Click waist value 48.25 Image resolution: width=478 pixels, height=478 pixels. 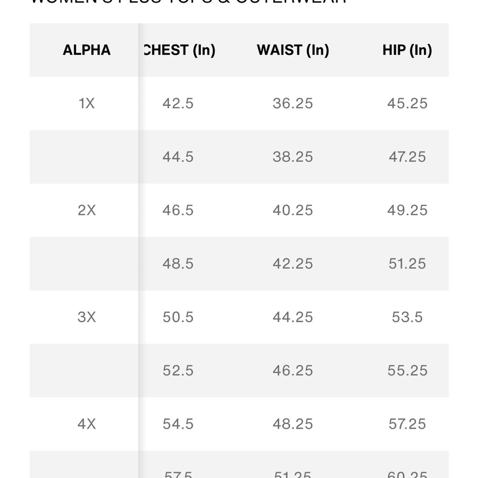293,424
